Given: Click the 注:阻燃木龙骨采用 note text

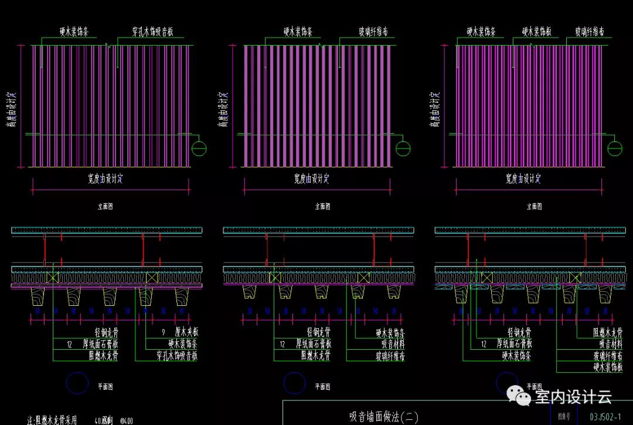Looking at the screenshot, I should click(52, 420).
